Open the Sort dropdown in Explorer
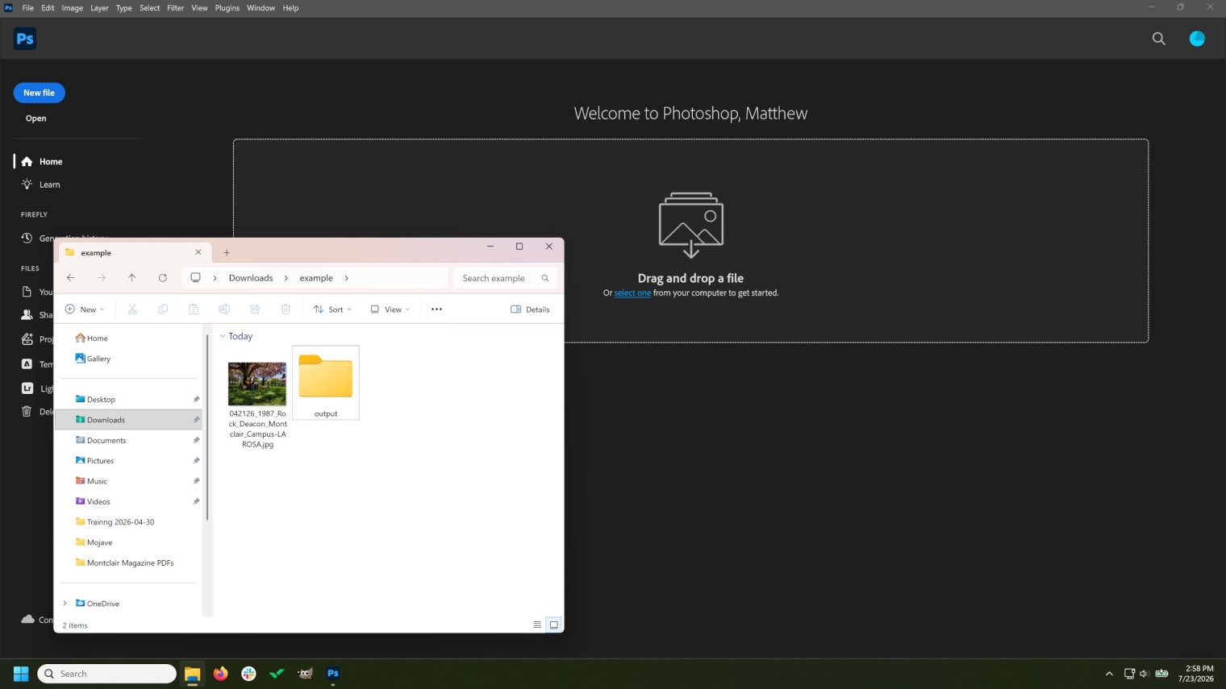 click(x=332, y=309)
